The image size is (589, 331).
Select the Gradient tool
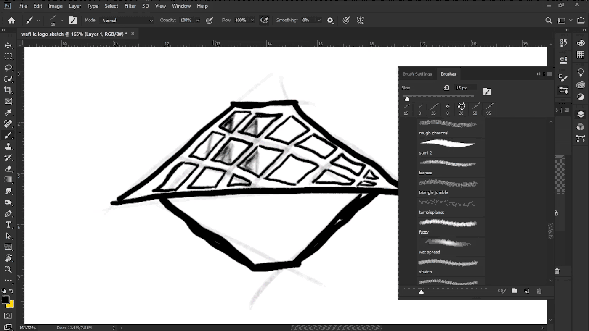8,180
